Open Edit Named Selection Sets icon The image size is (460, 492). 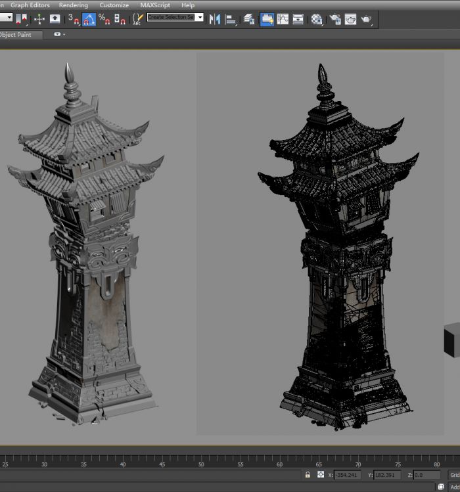click(138, 19)
